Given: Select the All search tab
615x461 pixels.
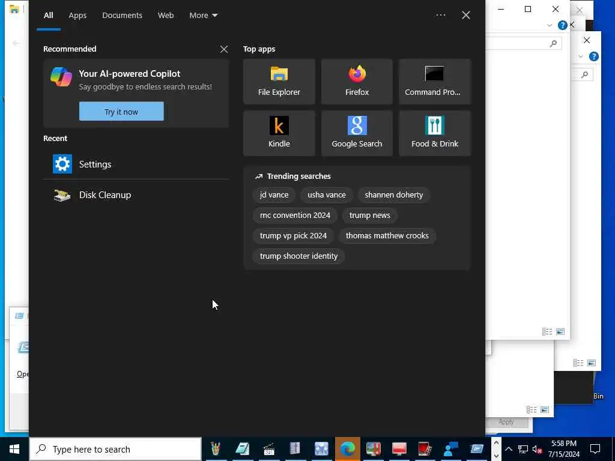Looking at the screenshot, I should pyautogui.click(x=48, y=15).
